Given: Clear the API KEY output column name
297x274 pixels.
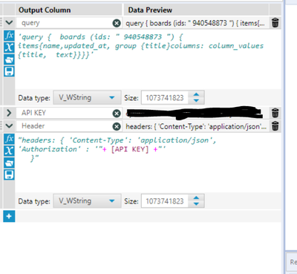Looking at the screenshot, I should coord(117,114).
